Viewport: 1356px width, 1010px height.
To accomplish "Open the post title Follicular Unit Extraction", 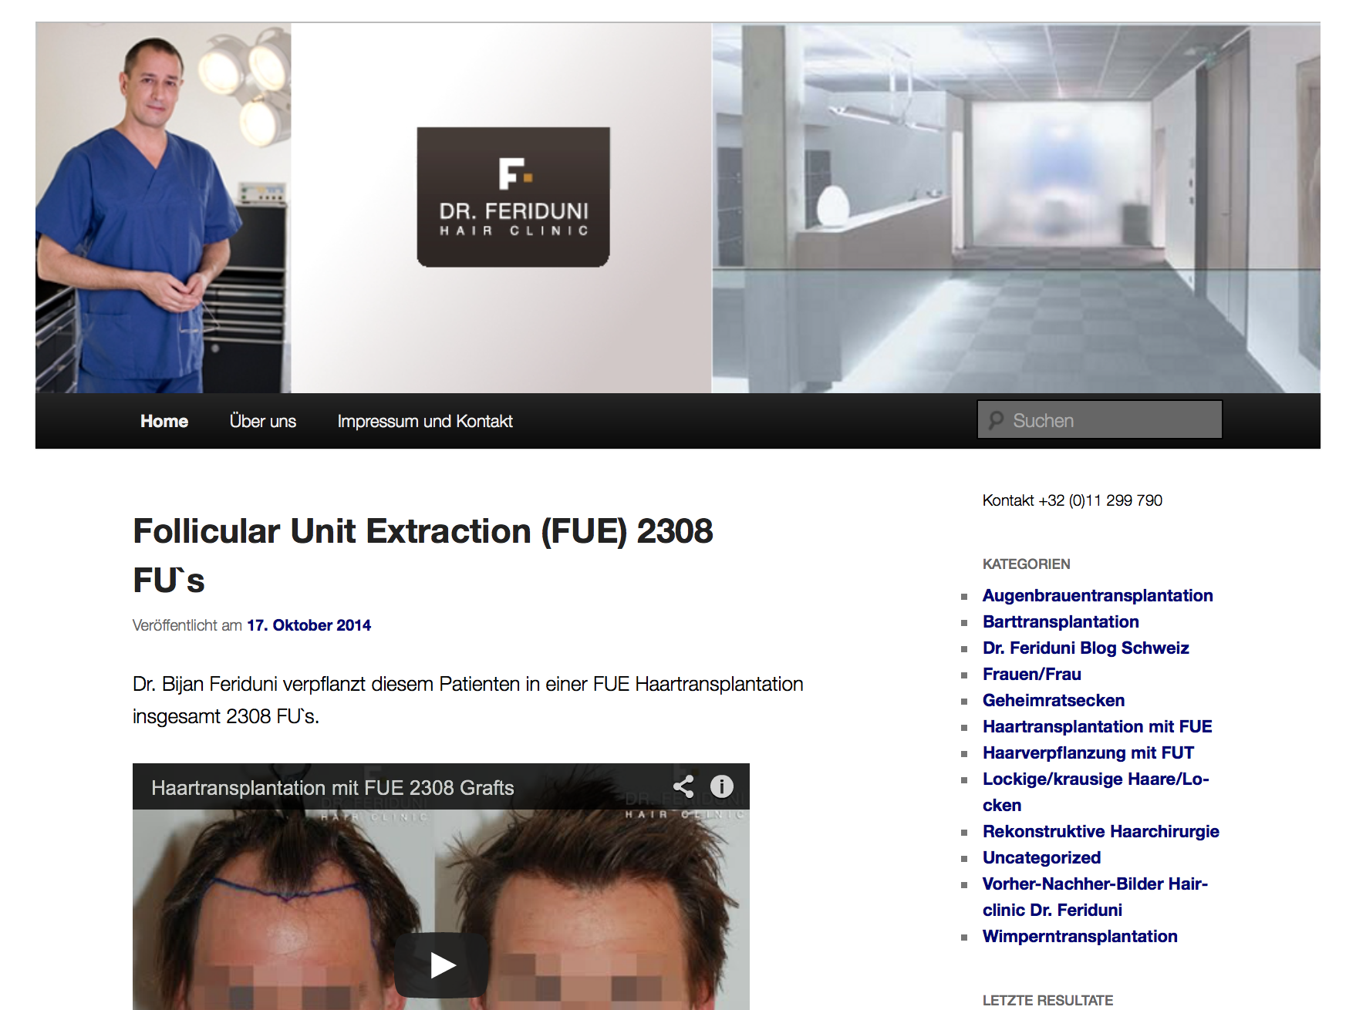I will 422,532.
